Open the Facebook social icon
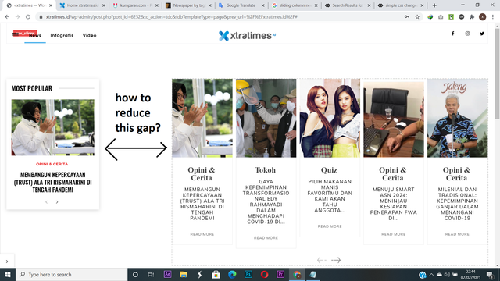Screen dimensions: 500x281 pyautogui.click(x=452, y=34)
